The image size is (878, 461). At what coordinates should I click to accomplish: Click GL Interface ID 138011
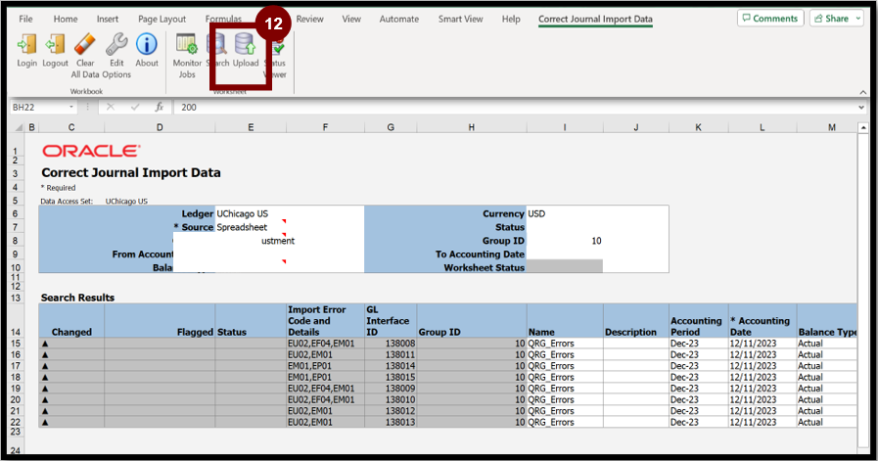click(399, 354)
